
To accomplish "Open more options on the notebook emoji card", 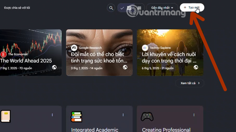I will click(53, 115).
